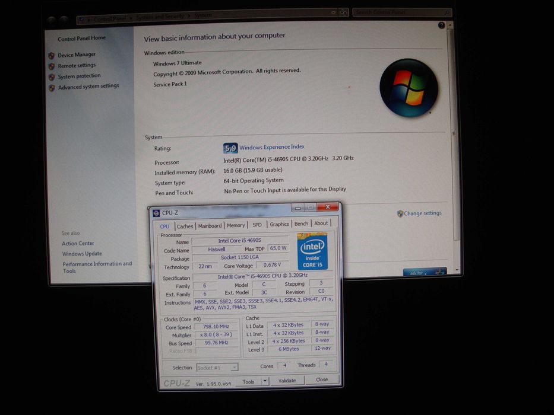Click the '6 MBytes' Level 3 cache value
The image size is (554, 415).
coord(289,349)
